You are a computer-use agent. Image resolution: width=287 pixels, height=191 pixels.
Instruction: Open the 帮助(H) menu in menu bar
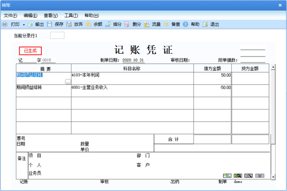click(92, 15)
